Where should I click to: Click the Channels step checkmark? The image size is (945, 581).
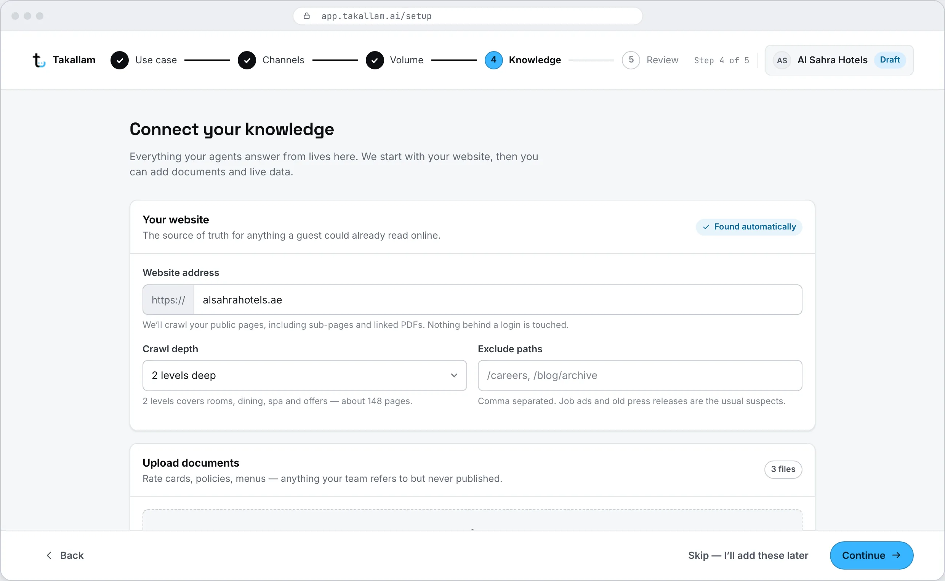(x=247, y=60)
